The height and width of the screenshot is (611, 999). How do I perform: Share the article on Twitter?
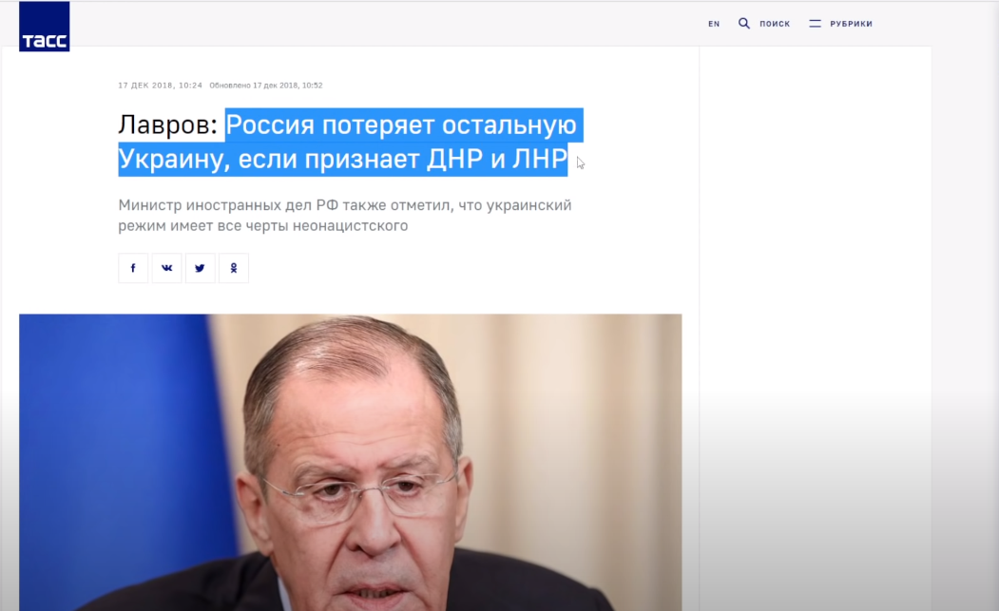pos(200,268)
